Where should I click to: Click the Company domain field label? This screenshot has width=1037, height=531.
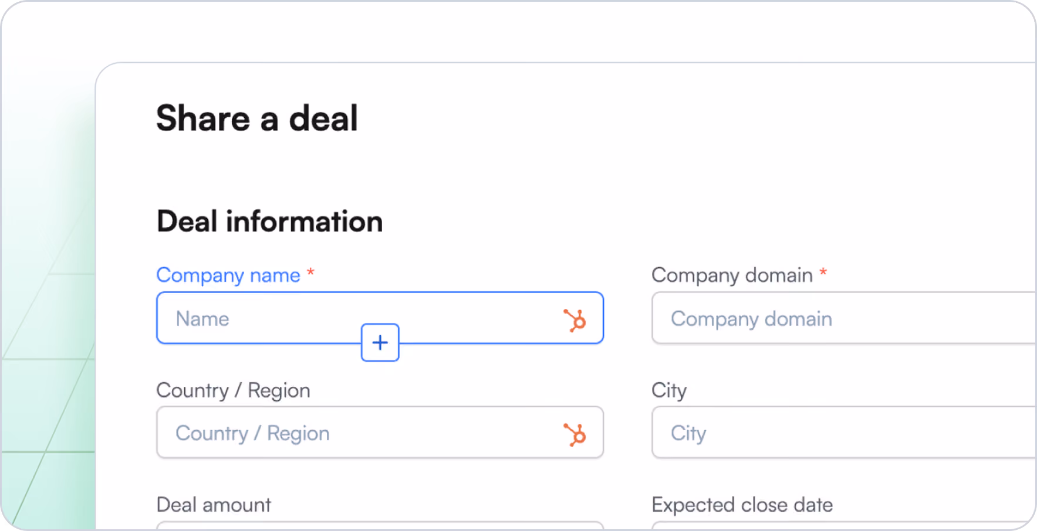732,275
